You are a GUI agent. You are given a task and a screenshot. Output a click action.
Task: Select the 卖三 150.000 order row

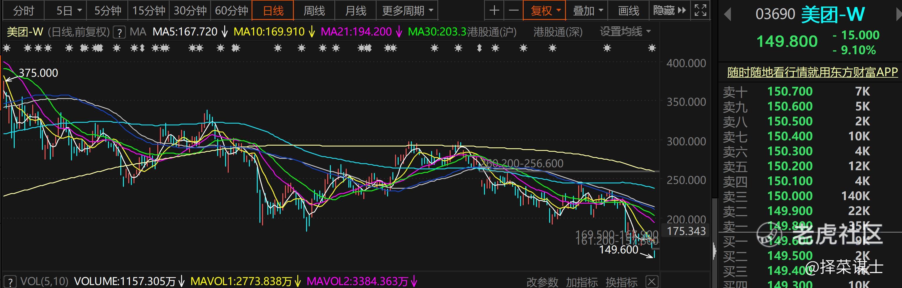[810, 196]
